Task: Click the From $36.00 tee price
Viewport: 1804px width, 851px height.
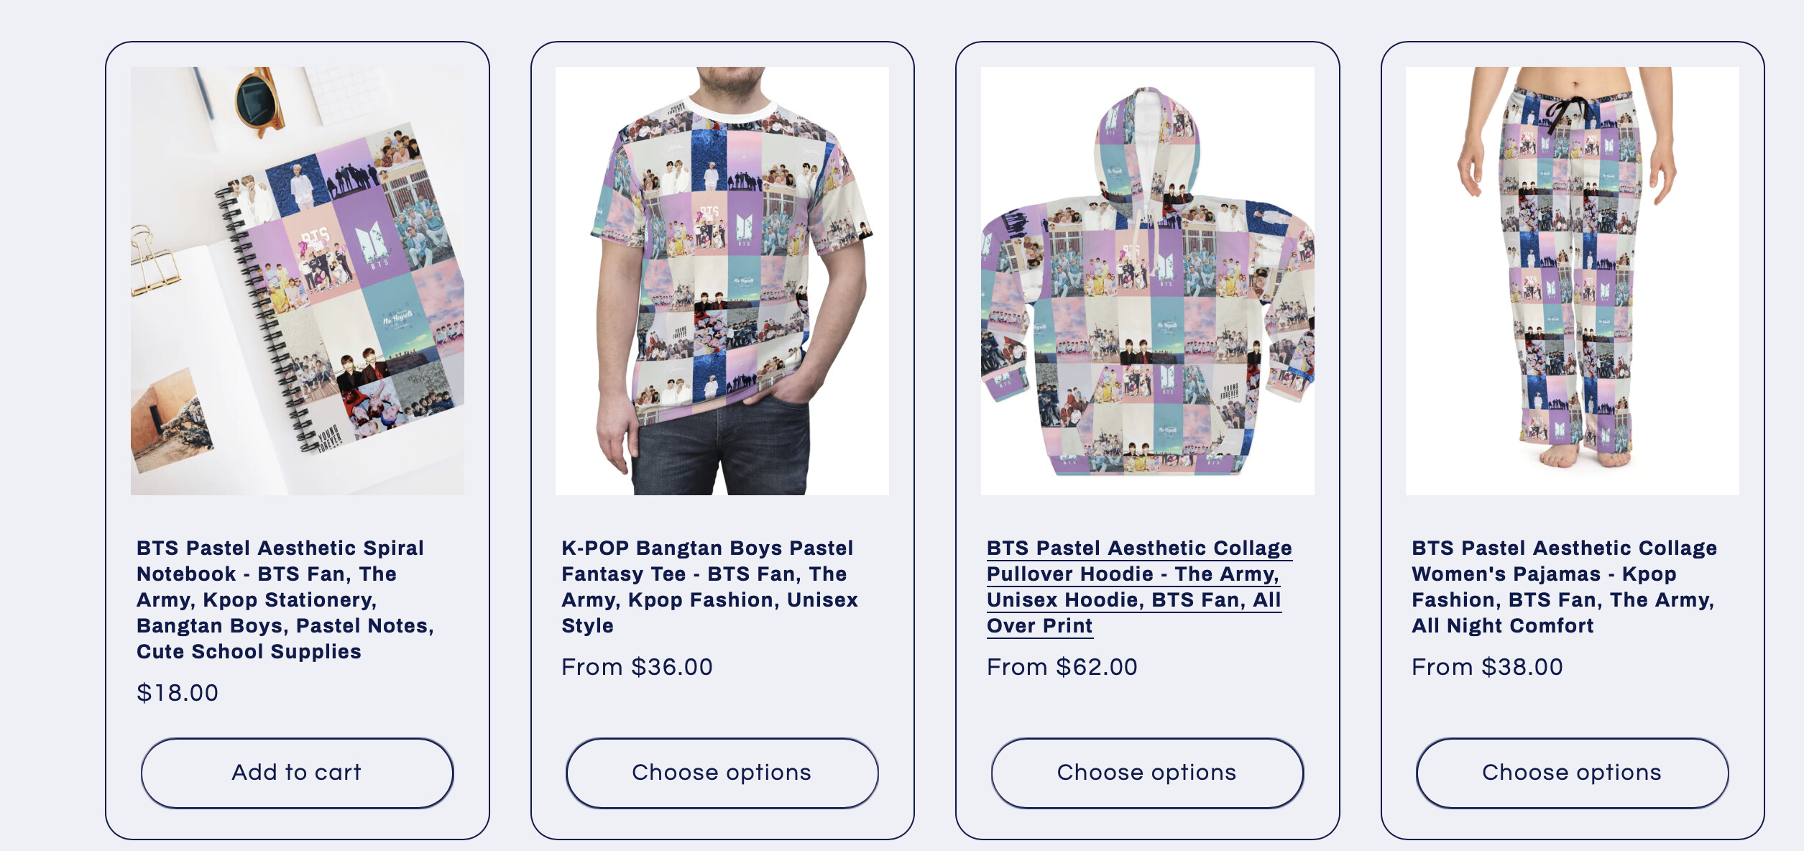Action: [637, 667]
